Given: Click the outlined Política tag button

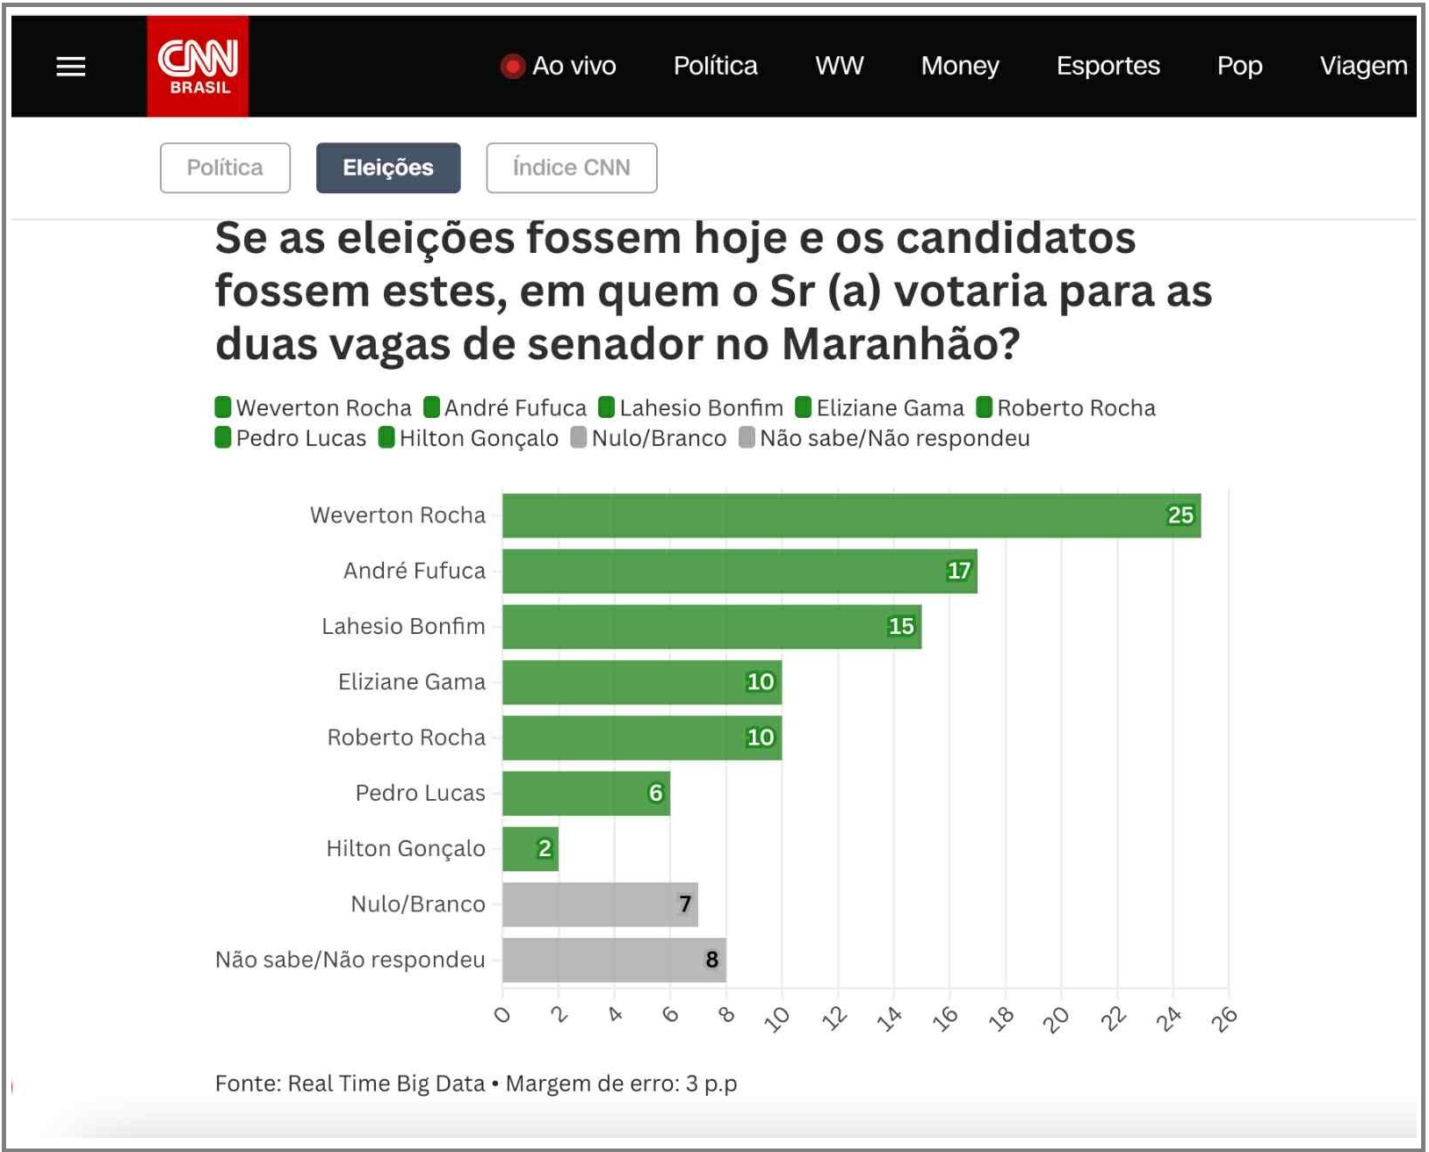Looking at the screenshot, I should (225, 168).
